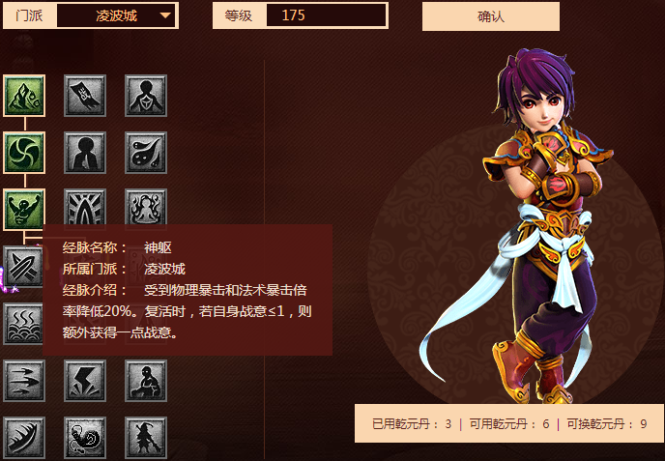Click the gray banner flag skill icon
The image size is (665, 461).
coord(85,96)
